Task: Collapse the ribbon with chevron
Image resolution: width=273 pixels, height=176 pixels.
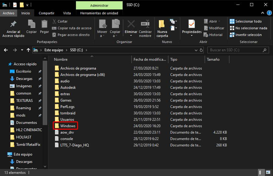Action: click(x=263, y=13)
